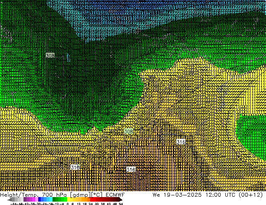Image resolution: width=266 pixels, height=205 pixels.
Task: Click the 'ECMWF' model name
Action: [x=115, y=195]
